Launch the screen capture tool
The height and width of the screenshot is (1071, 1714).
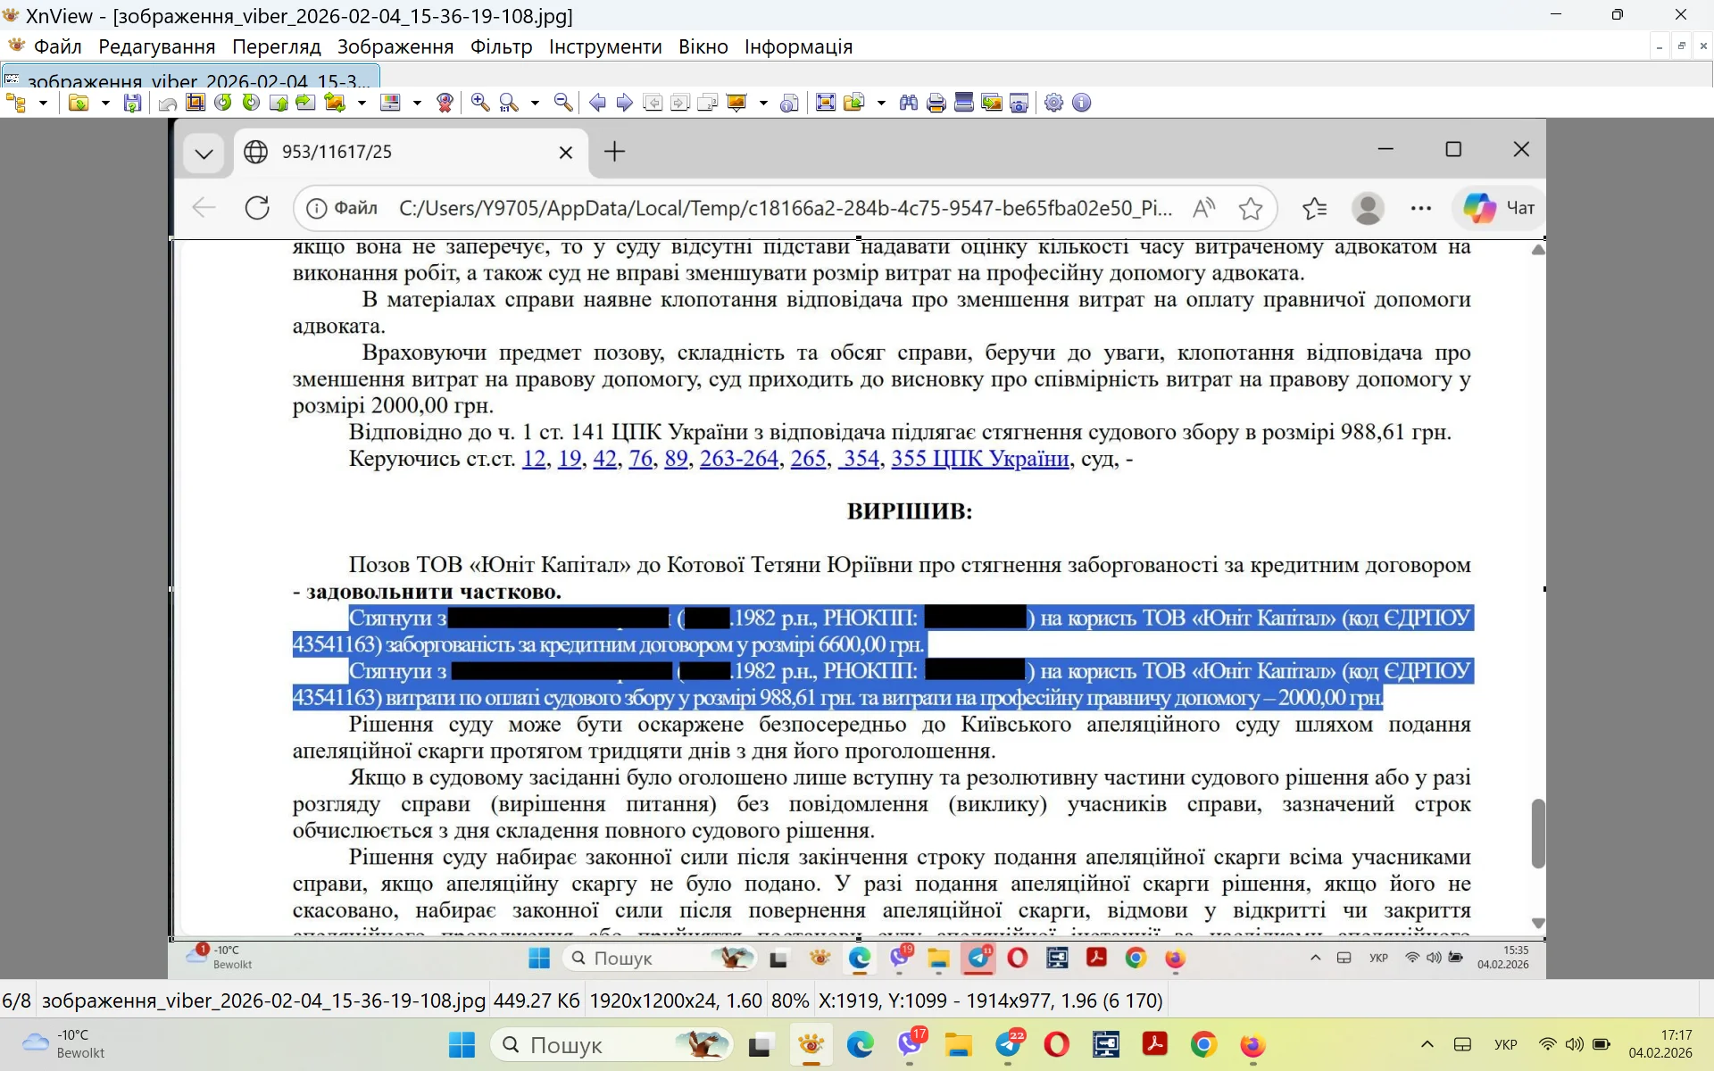(x=1019, y=103)
